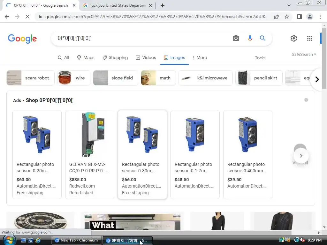The image size is (327, 245).
Task: Open a new tab with the plus button
Action: click(163, 5)
